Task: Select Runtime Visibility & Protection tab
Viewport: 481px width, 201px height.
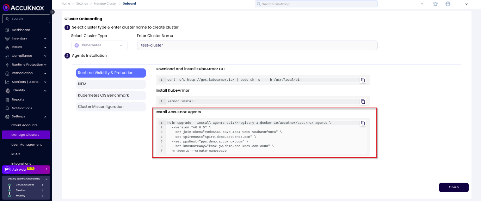Action: click(111, 73)
